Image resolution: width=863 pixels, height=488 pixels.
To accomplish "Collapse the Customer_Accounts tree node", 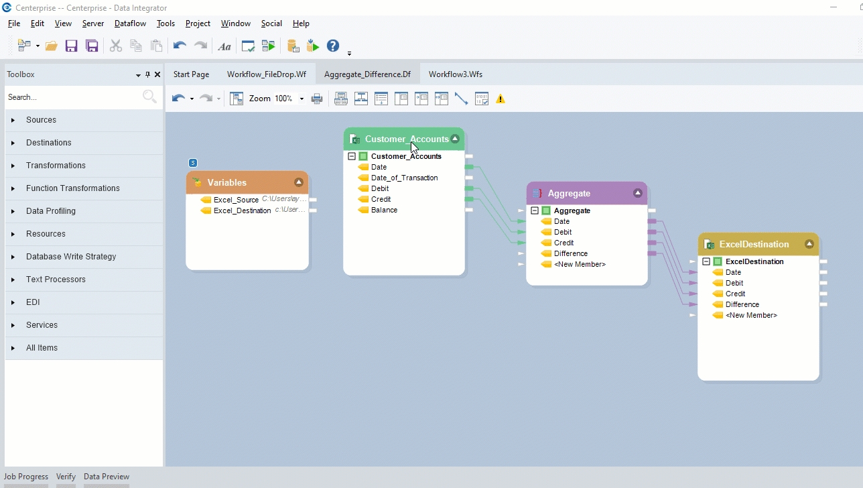I will (x=352, y=156).
